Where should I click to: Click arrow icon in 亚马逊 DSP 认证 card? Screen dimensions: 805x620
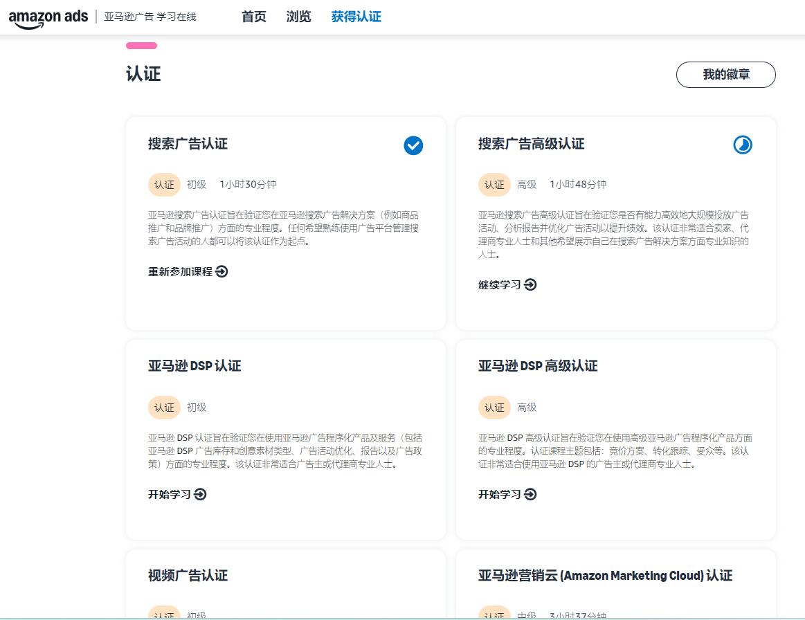pyautogui.click(x=200, y=494)
